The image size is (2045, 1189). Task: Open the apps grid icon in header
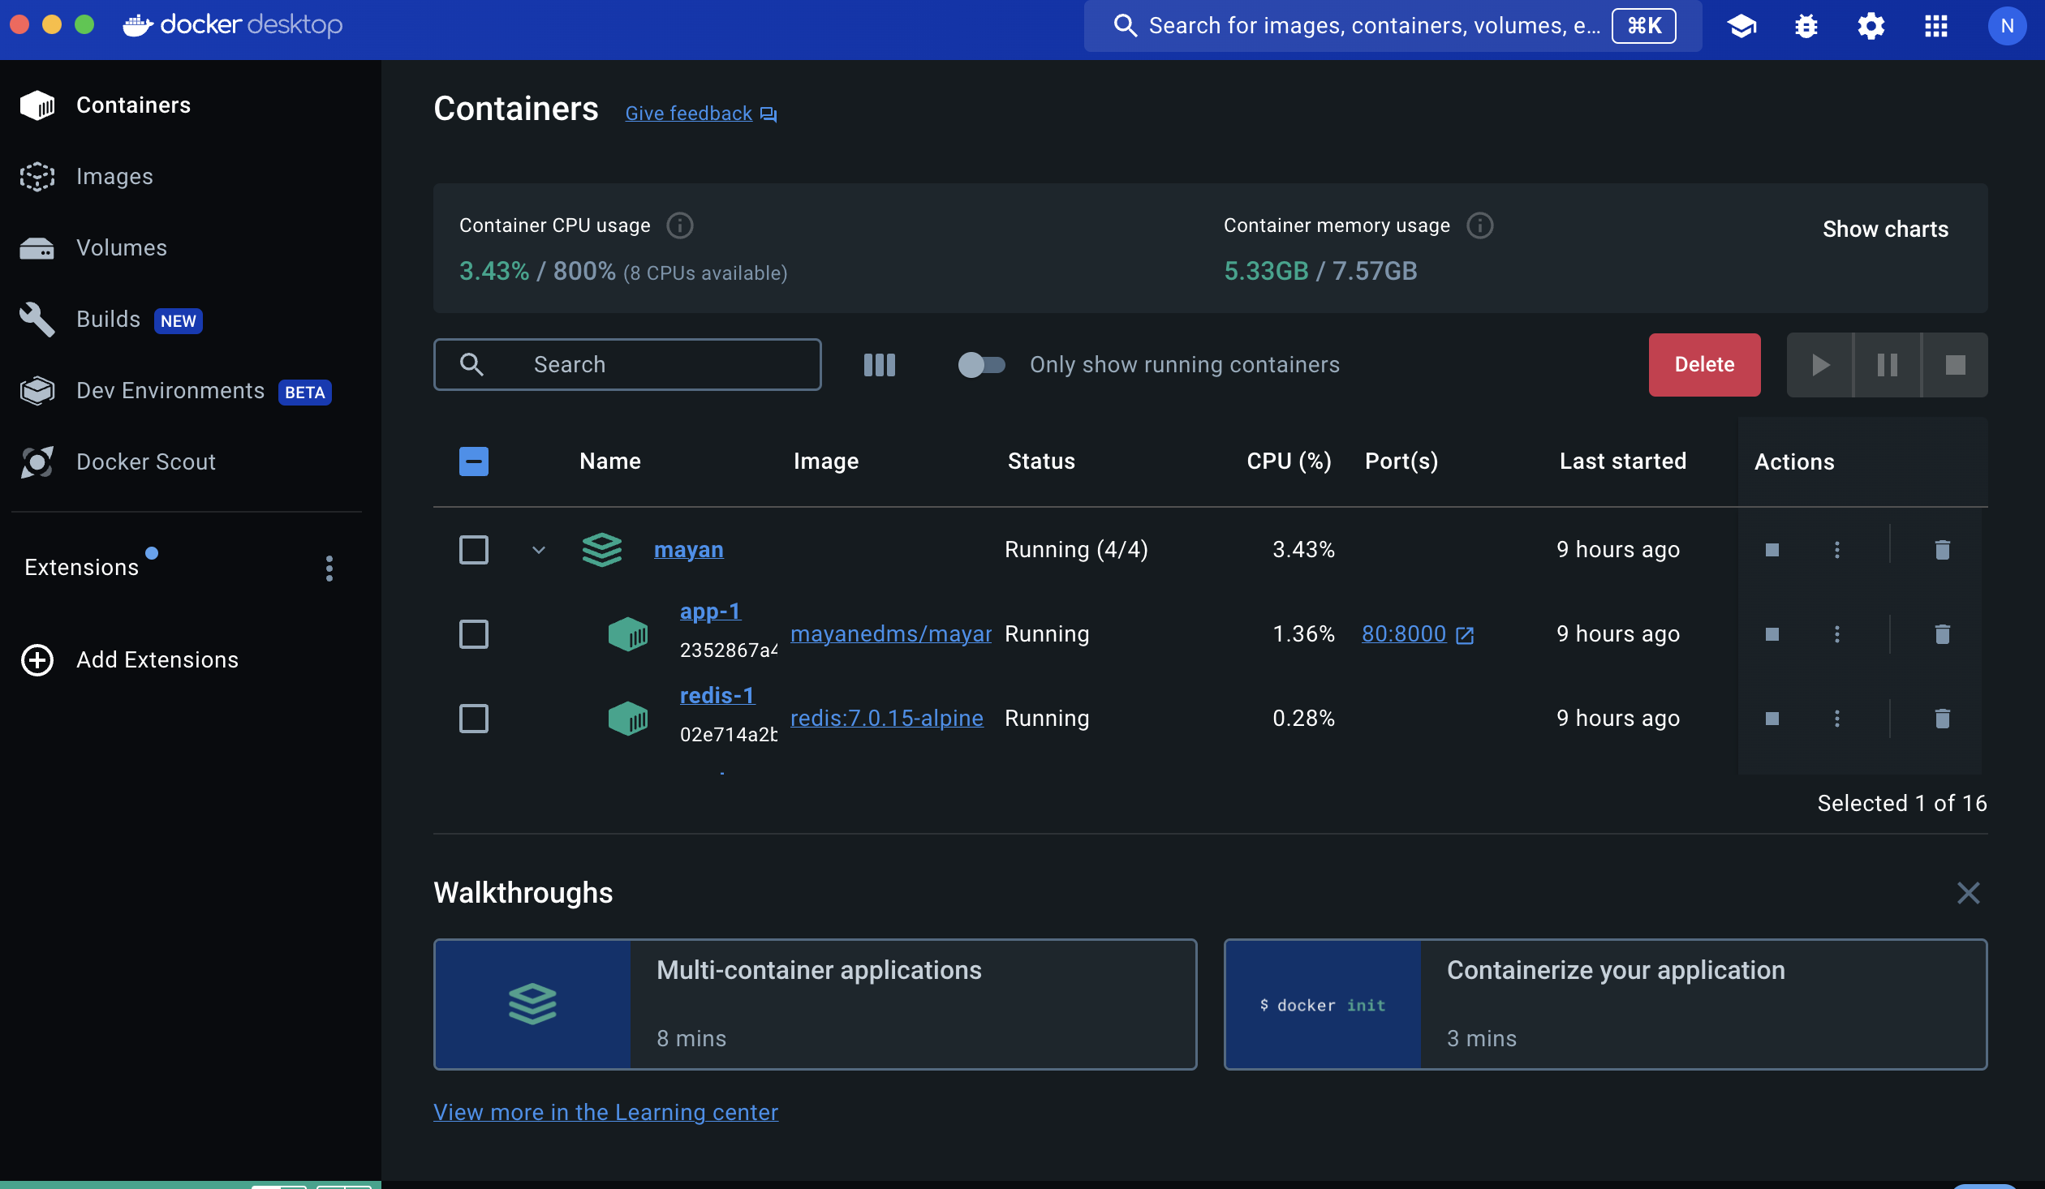tap(1936, 26)
